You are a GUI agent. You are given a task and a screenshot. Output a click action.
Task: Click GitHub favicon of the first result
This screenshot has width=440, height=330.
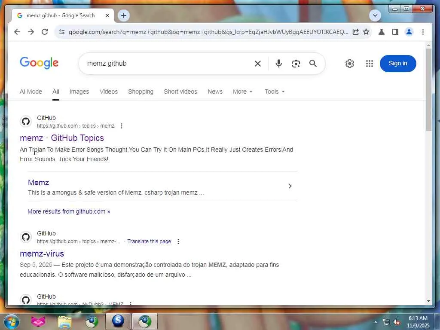26,122
